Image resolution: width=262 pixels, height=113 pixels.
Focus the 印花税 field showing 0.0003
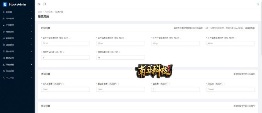coord(231,89)
